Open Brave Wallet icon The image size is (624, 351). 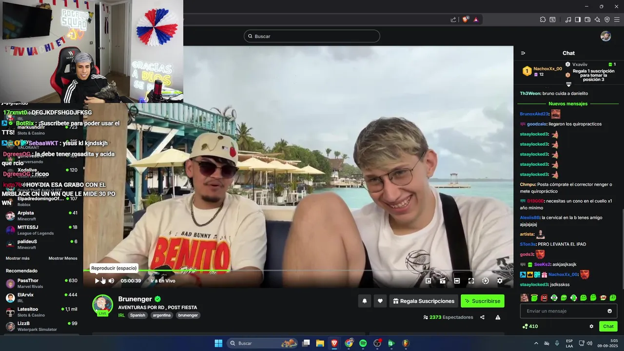pos(587,19)
